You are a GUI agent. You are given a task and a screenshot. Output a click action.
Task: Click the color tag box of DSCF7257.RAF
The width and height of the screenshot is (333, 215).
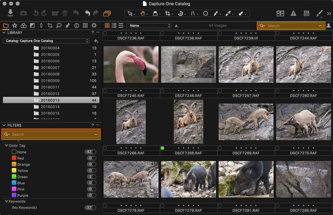(220, 91)
